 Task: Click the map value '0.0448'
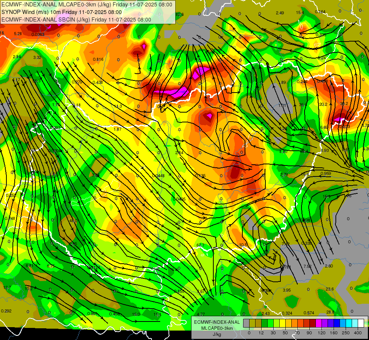[158, 176]
